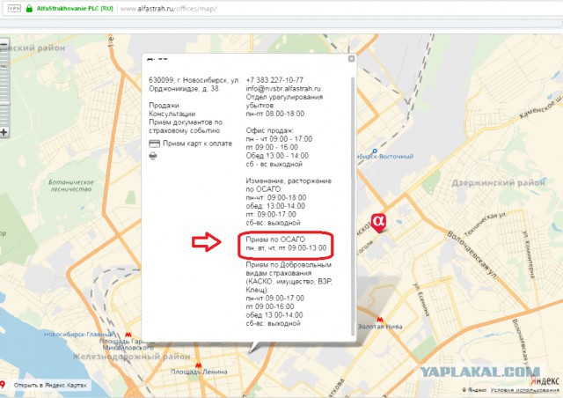The width and height of the screenshot is (563, 398).
Task: Click the map zoom slider handle
Action: point(4,103)
